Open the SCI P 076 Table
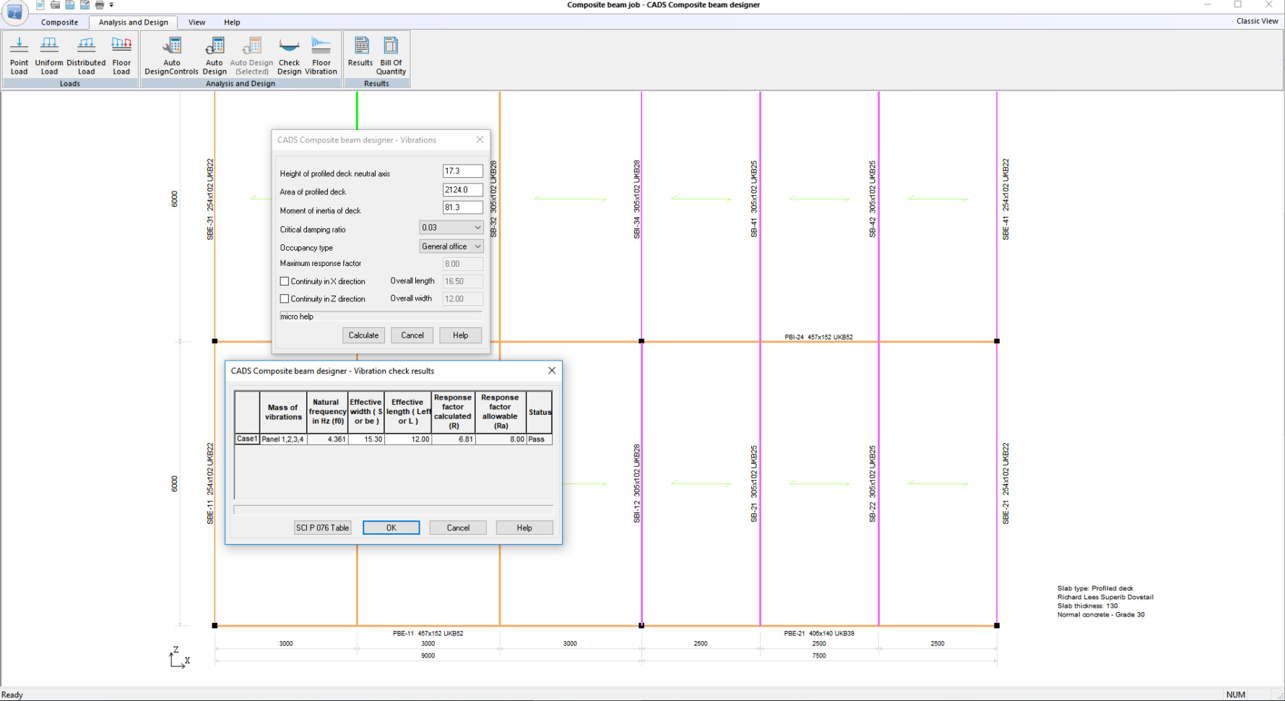1285x701 pixels. pyautogui.click(x=321, y=528)
